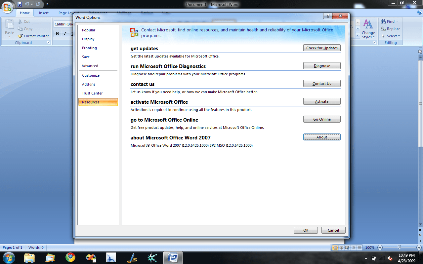
Task: Click the zoom slider handle
Action: pyautogui.click(x=400, y=247)
